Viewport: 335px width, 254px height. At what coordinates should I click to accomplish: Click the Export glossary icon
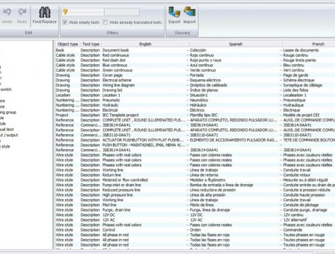tap(175, 12)
